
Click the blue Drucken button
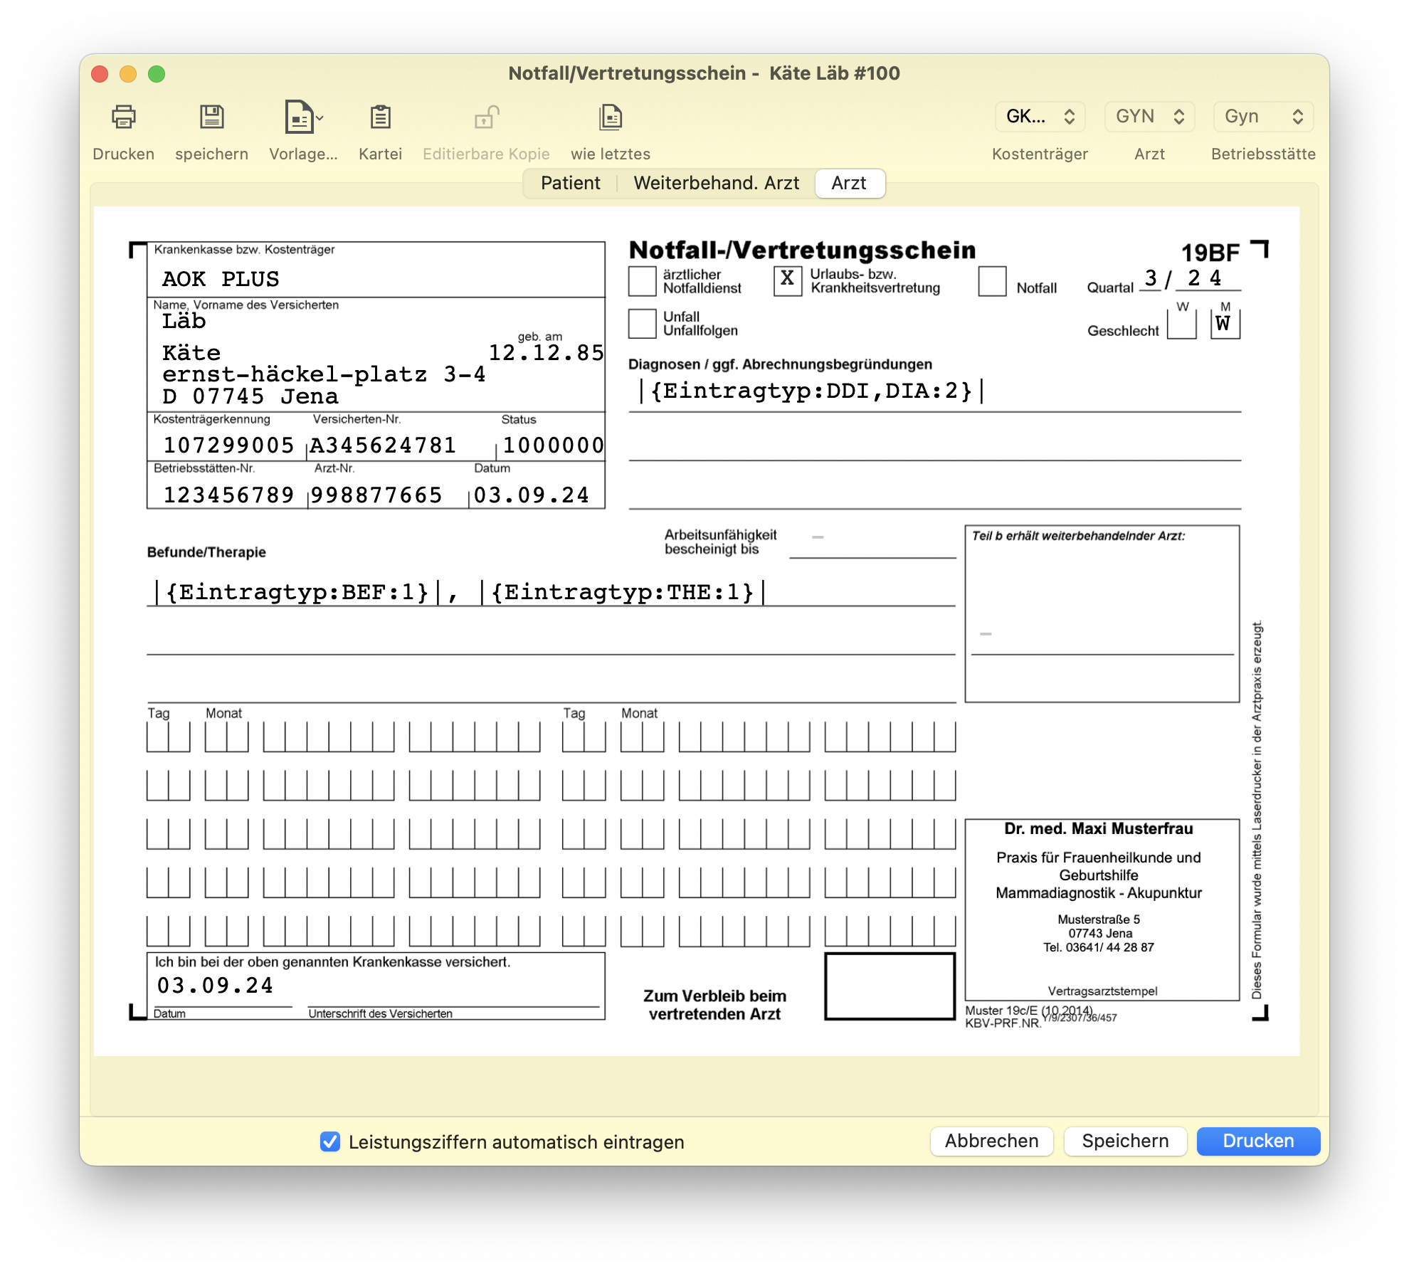tap(1258, 1141)
